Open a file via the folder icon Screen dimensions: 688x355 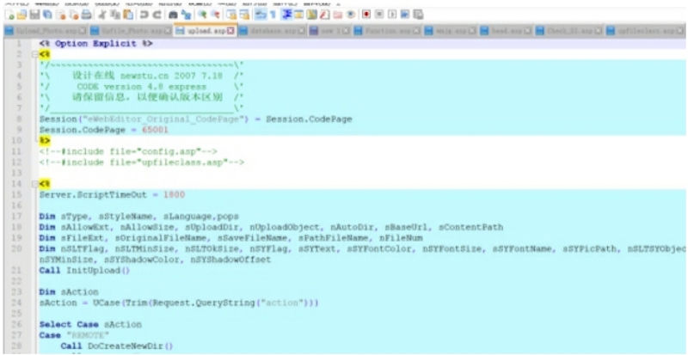[x=21, y=15]
